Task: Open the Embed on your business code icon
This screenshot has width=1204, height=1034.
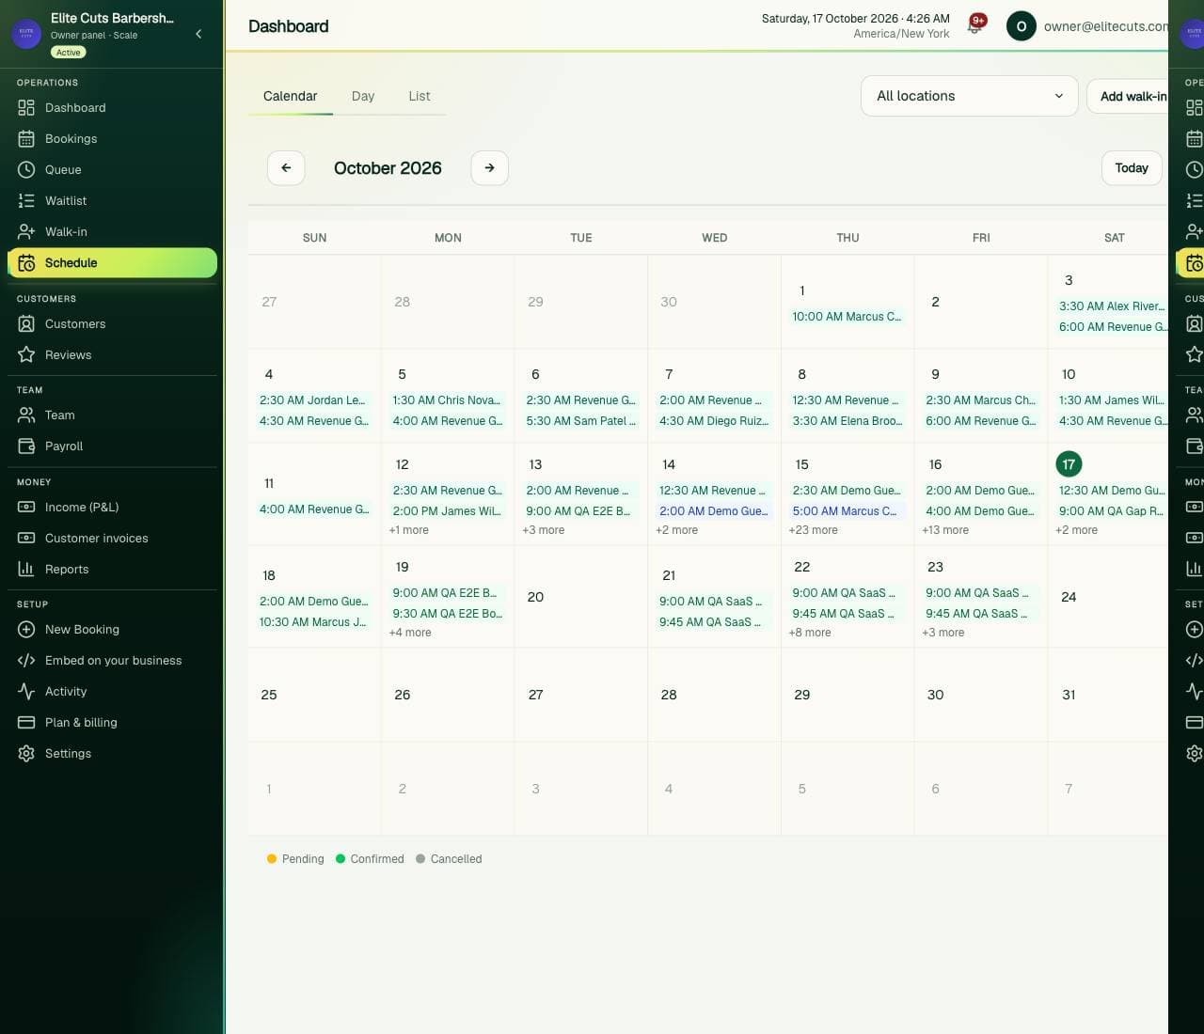Action: pyautogui.click(x=26, y=661)
